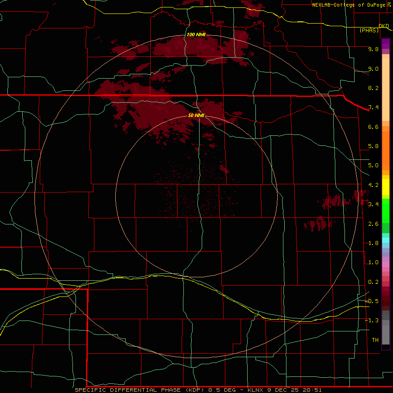The image size is (393, 393).
Task: Click the 6.6 scale value
Action: (x=373, y=127)
